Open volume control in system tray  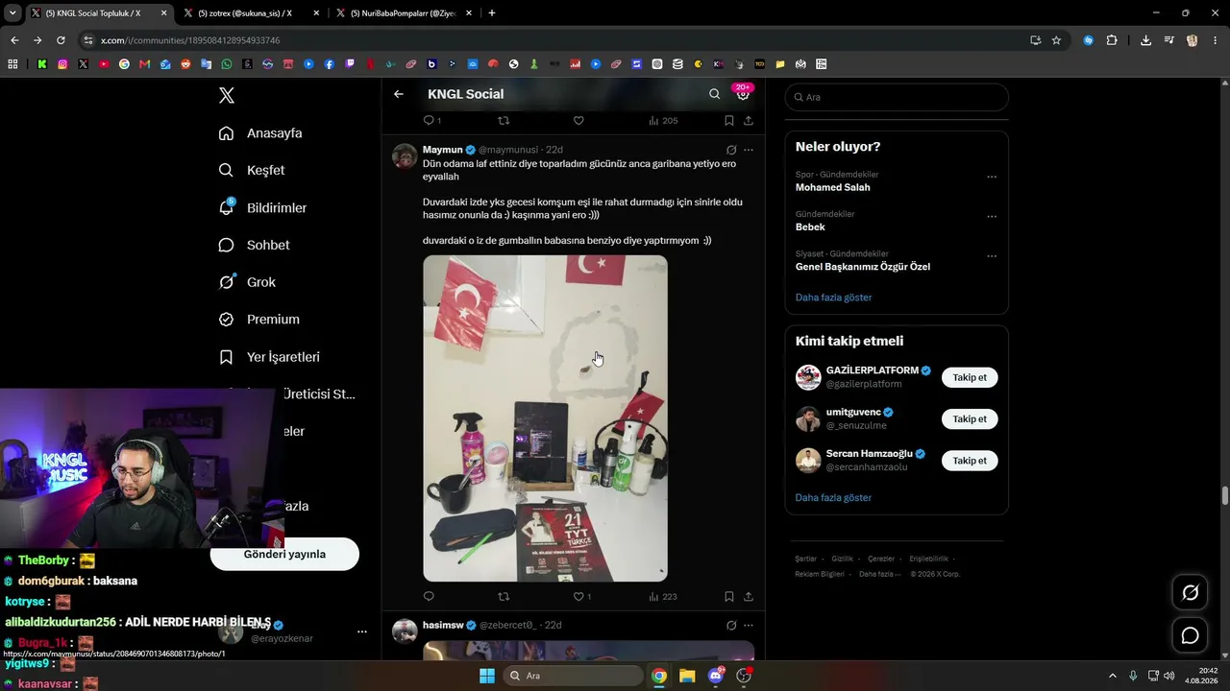(1169, 676)
